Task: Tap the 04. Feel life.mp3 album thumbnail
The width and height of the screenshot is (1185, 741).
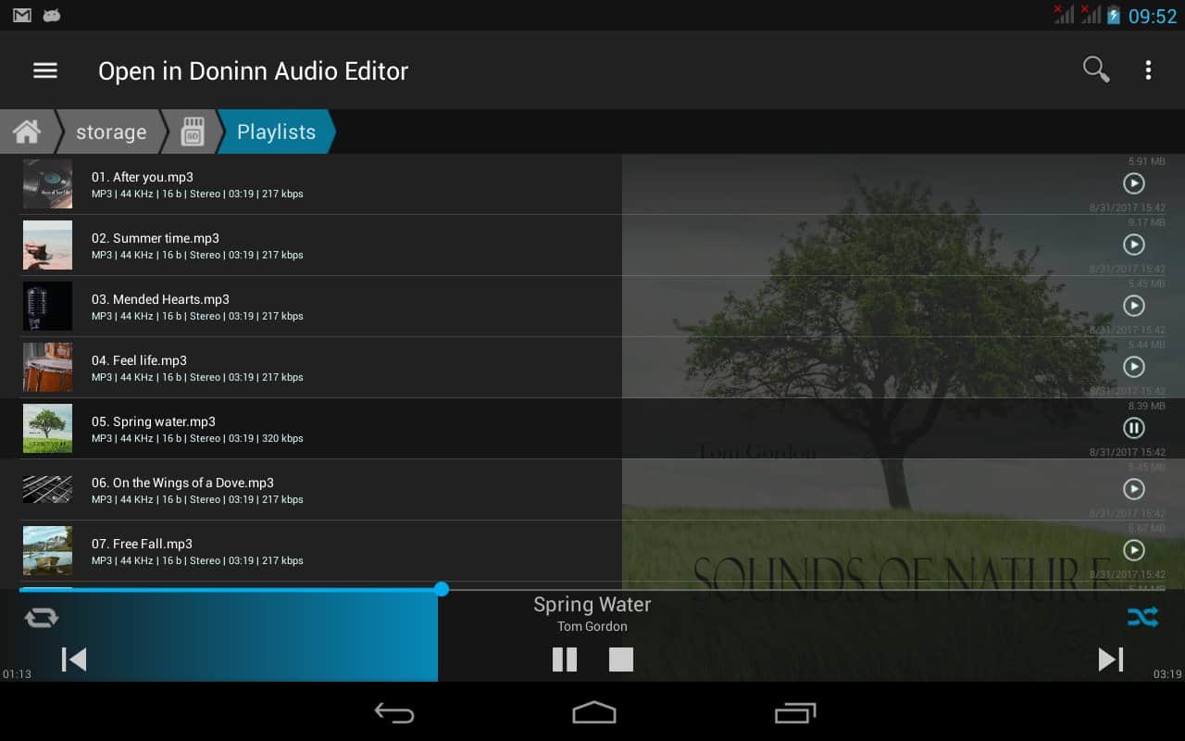Action: pyautogui.click(x=47, y=367)
